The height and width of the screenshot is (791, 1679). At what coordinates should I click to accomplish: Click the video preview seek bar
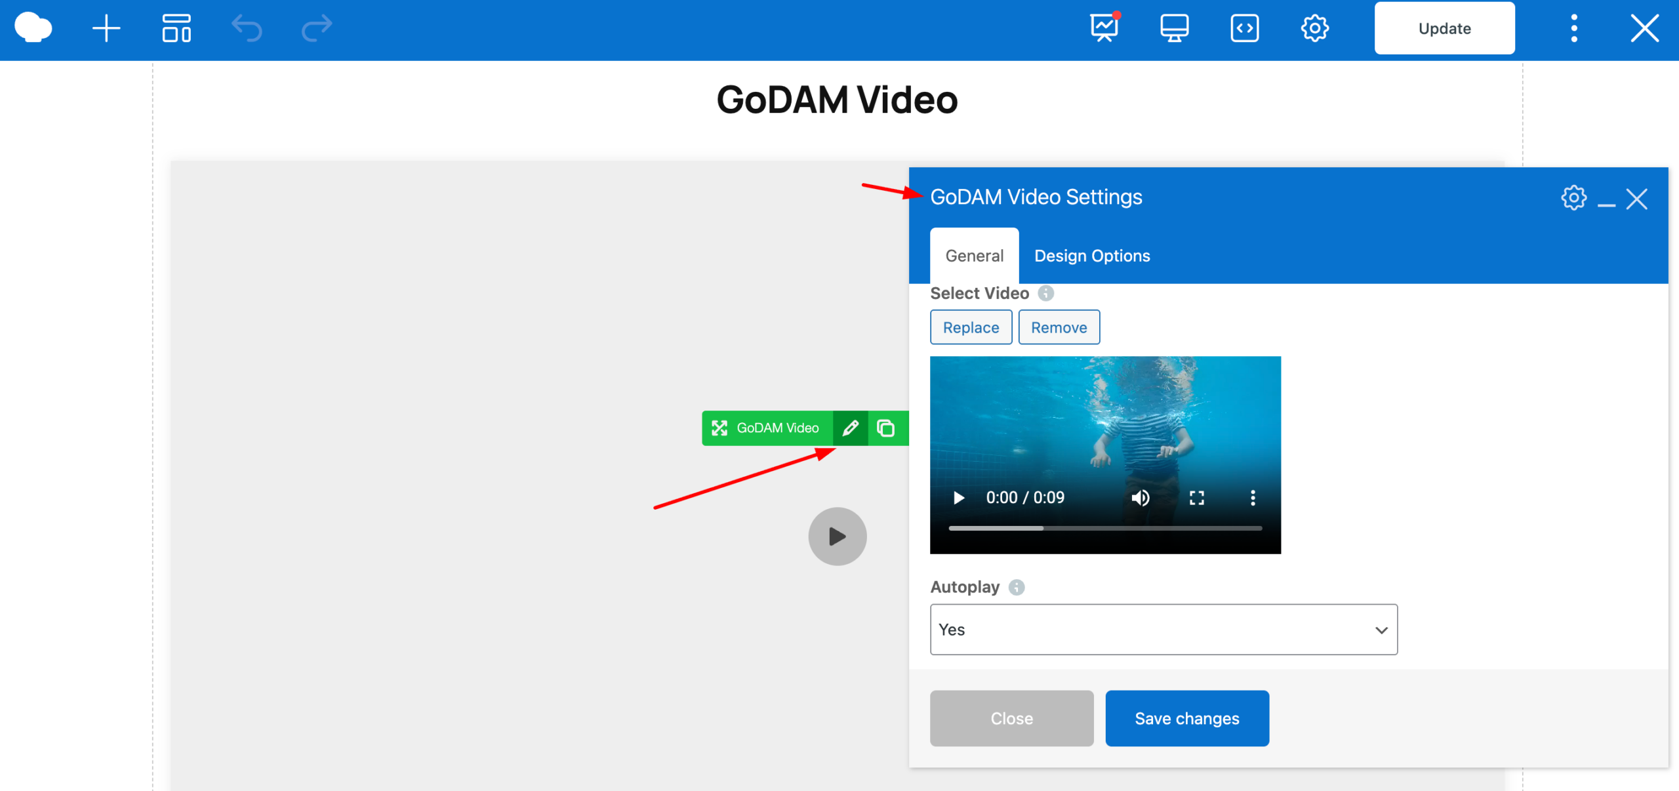(1105, 527)
